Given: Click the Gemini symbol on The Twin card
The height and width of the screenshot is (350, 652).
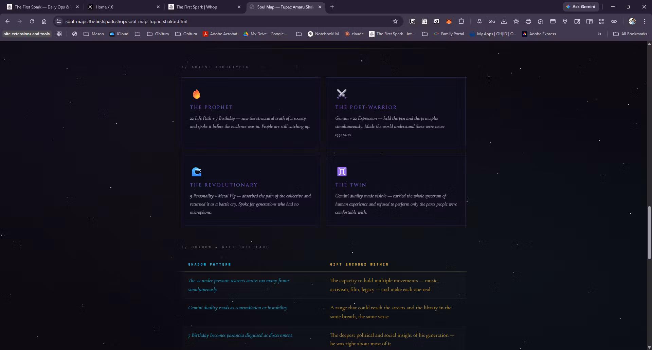Looking at the screenshot, I should point(342,172).
